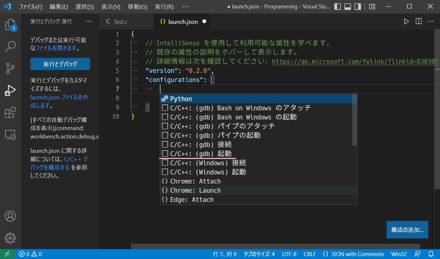Open the 編集(E) menu
This screenshot has width=440, height=259.
[x=59, y=7]
